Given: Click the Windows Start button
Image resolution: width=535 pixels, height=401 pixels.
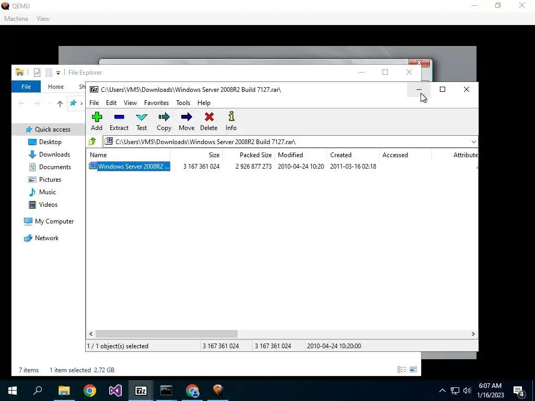Looking at the screenshot, I should click(13, 391).
